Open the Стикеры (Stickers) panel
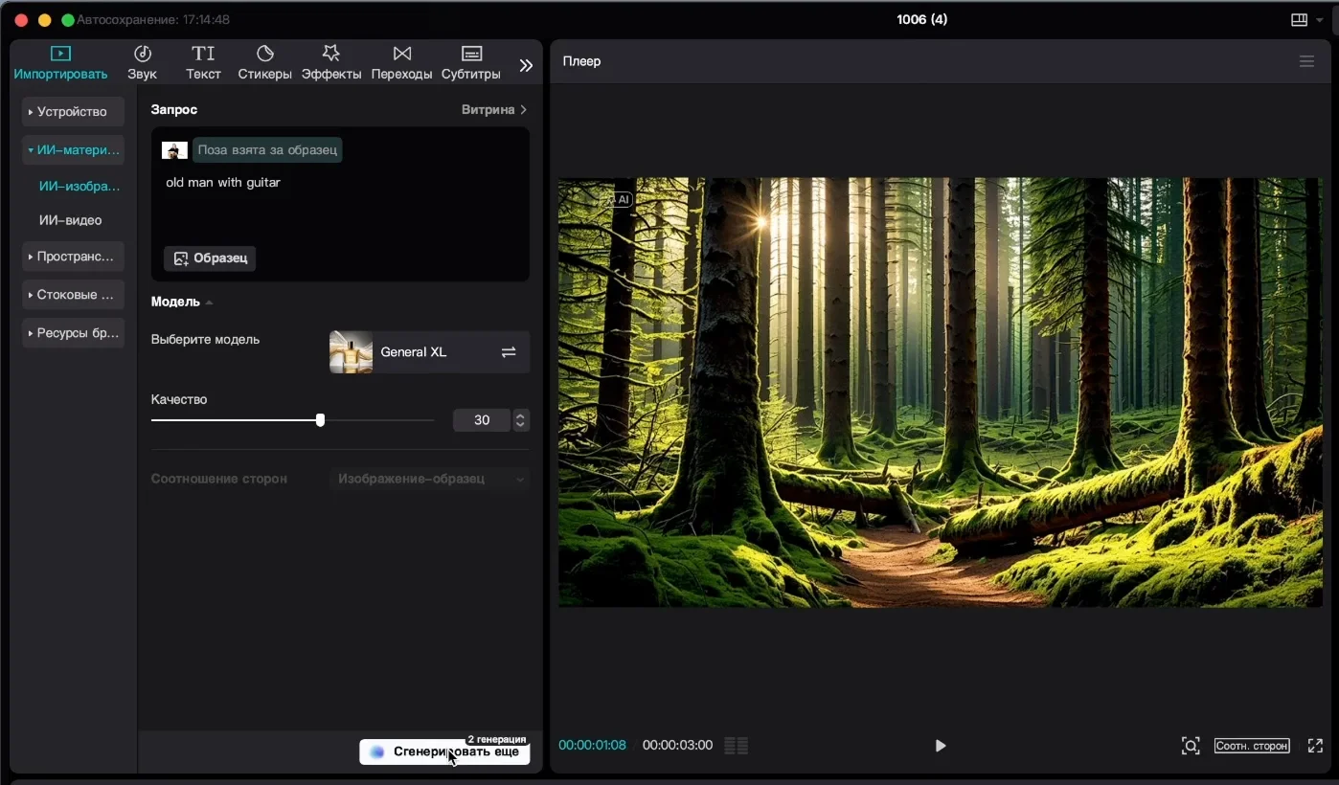Viewport: 1339px width, 785px height. [x=264, y=62]
